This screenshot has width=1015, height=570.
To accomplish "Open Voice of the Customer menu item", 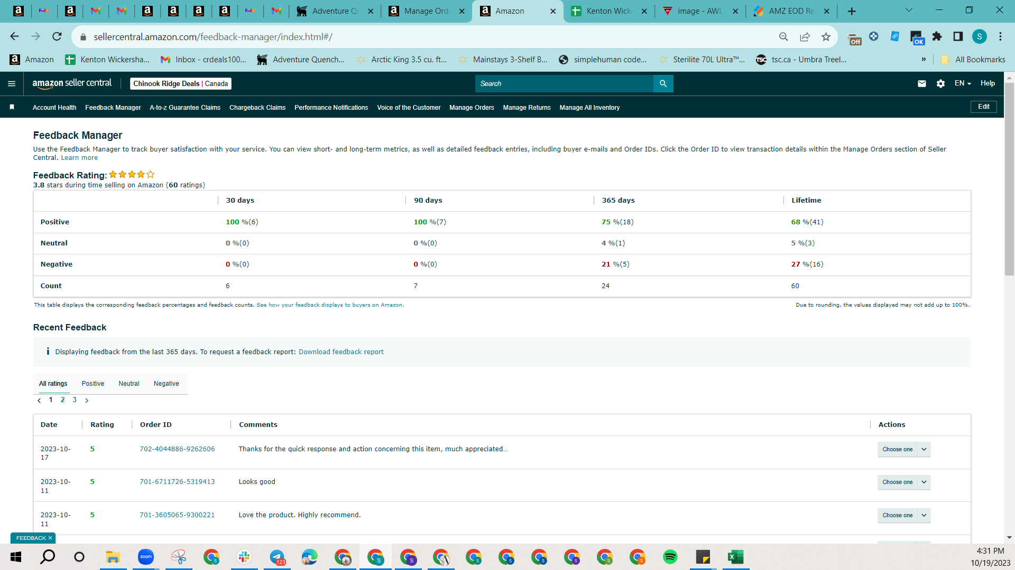I will coord(409,108).
